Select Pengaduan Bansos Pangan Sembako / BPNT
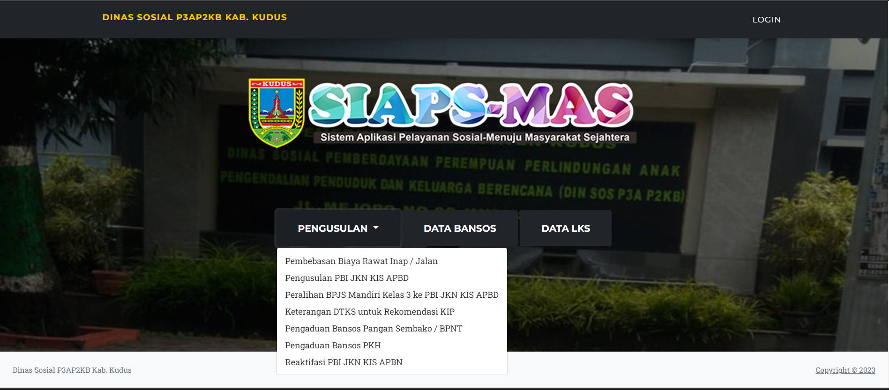 click(x=374, y=329)
